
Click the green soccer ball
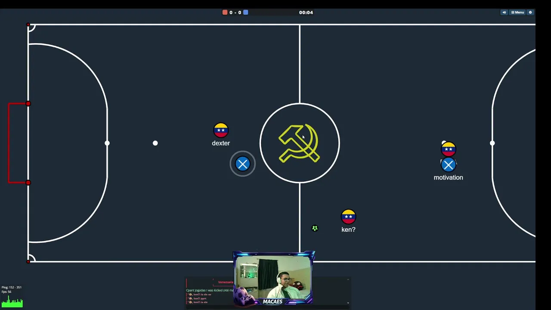click(315, 228)
